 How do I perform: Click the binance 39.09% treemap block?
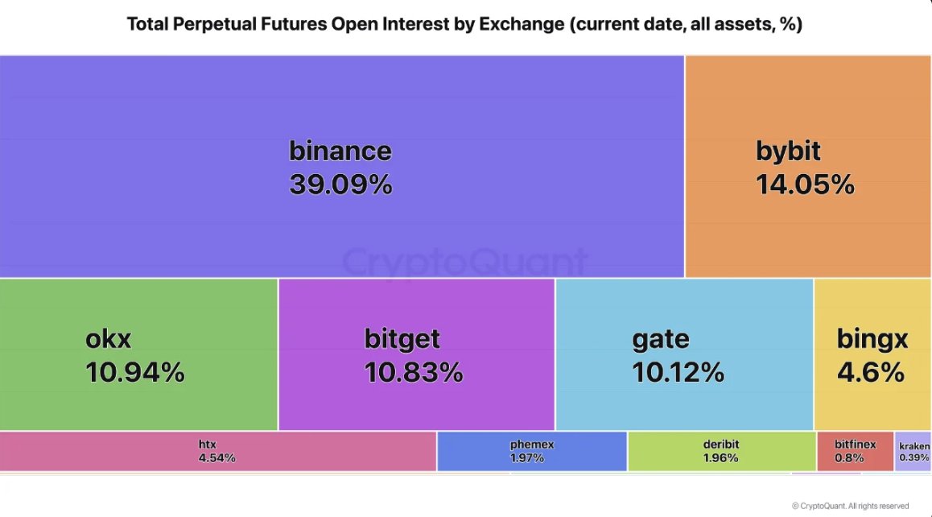[342, 167]
